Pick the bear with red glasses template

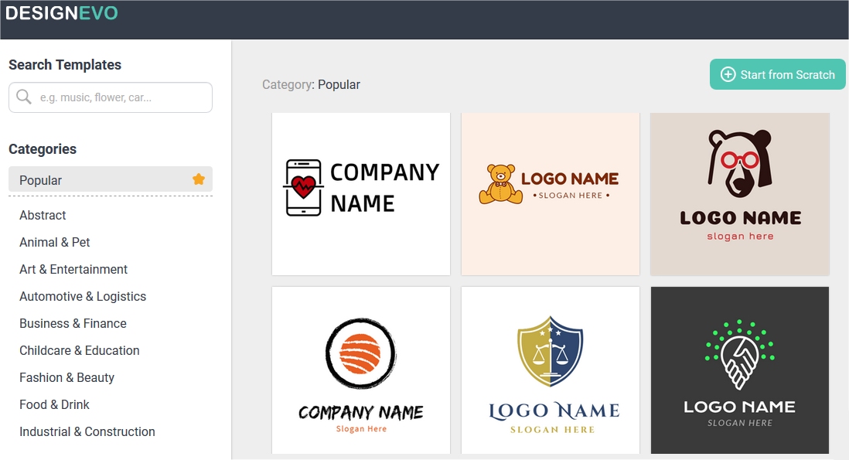pyautogui.click(x=740, y=194)
